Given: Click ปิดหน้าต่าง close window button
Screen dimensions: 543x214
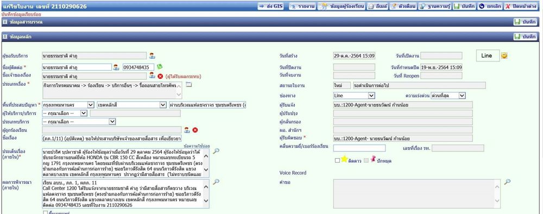Looking at the screenshot, I should click(x=521, y=6).
